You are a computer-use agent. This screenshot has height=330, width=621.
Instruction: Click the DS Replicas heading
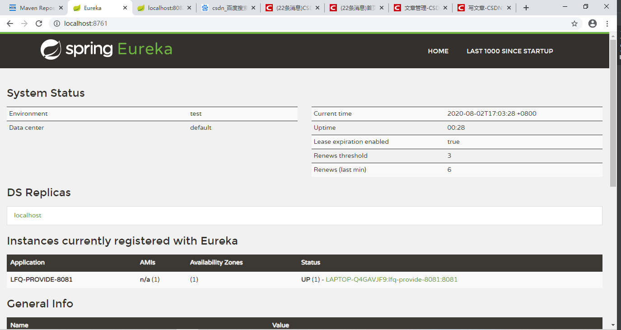pos(39,192)
